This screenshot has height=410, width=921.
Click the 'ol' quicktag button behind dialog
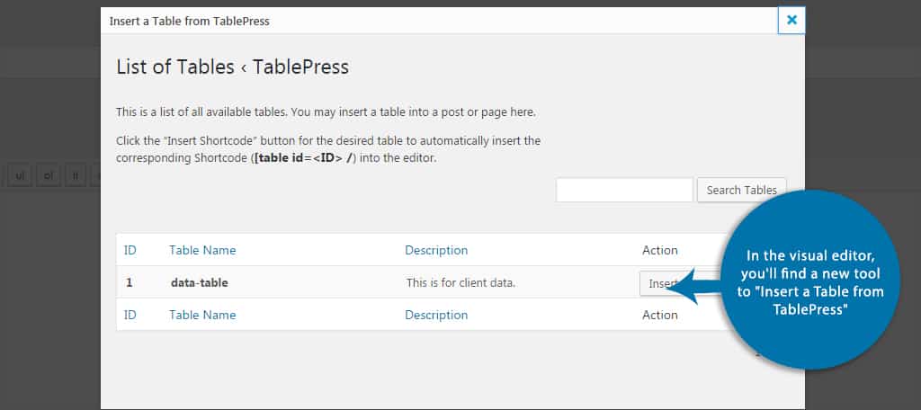(49, 175)
